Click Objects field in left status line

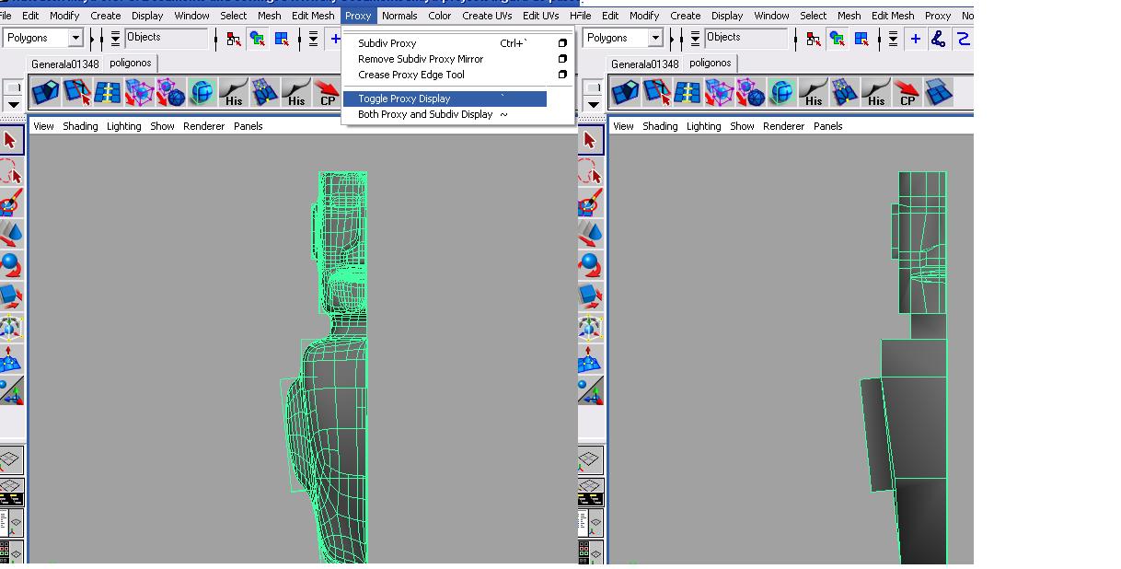[x=166, y=38]
